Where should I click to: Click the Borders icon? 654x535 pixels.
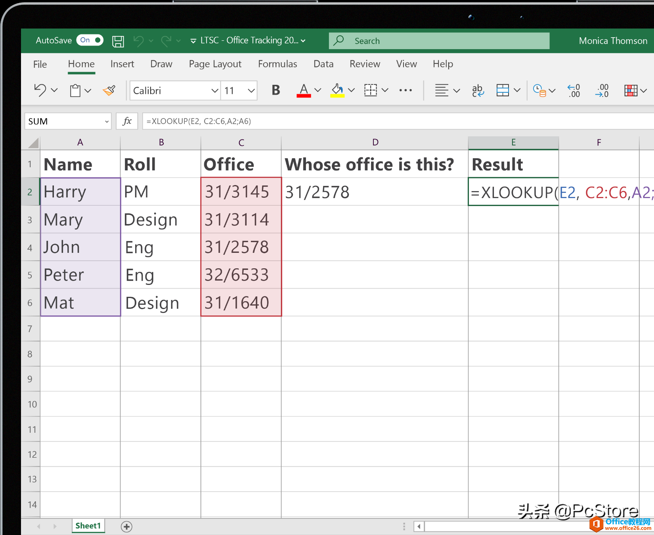tap(371, 90)
